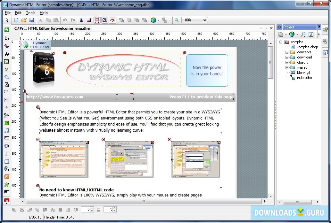The width and height of the screenshot is (331, 223).
Task: Click the canvas horizontal scrollbar thumb
Action: click(x=144, y=202)
